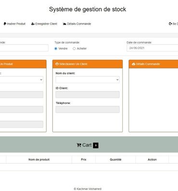Click the Cart heading text
This screenshot has width=178, height=191.
pyautogui.click(x=87, y=145)
